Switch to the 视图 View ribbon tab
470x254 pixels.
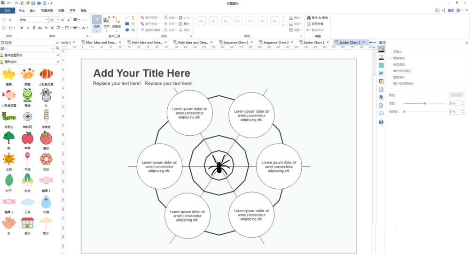(61, 10)
